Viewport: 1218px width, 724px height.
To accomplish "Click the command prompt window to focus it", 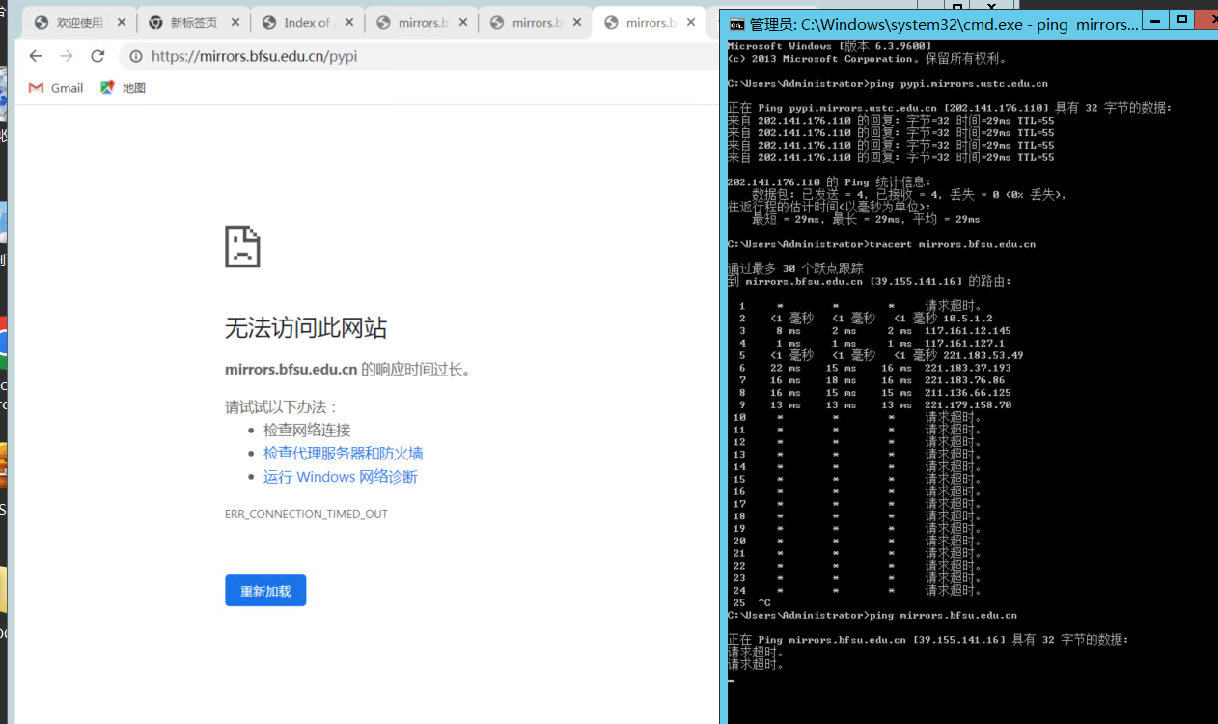I will (x=965, y=386).
